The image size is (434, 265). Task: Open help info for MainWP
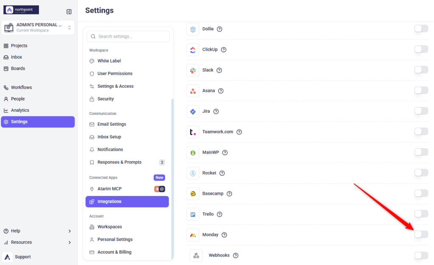tap(225, 152)
